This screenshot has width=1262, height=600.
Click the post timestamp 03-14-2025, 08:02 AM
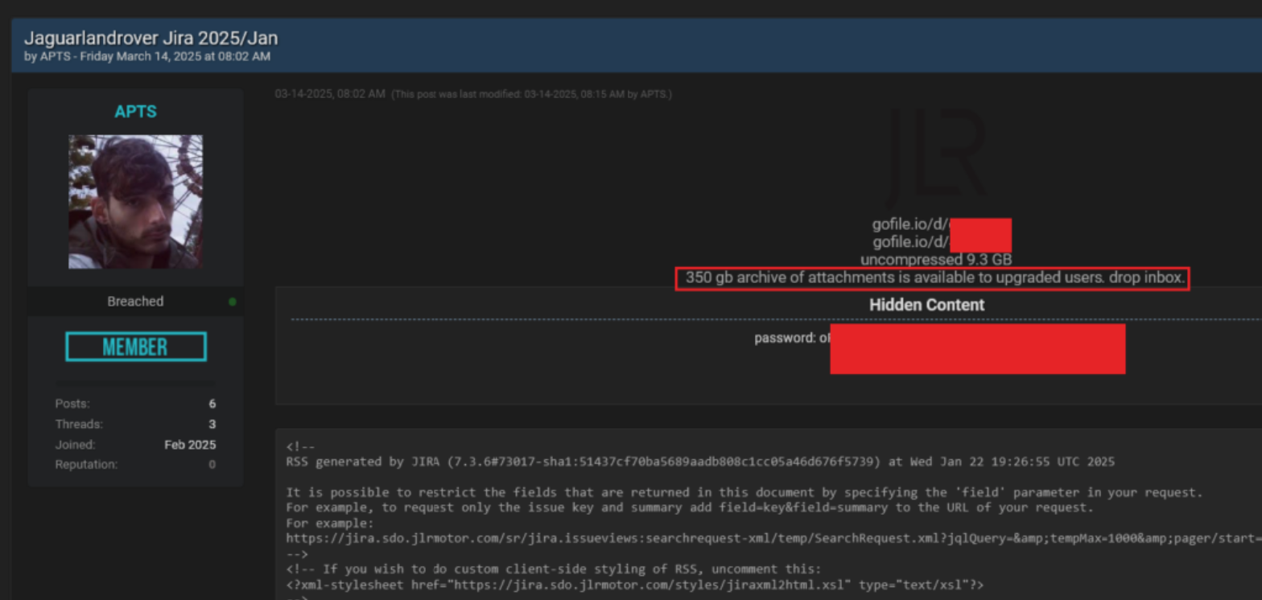(x=329, y=94)
